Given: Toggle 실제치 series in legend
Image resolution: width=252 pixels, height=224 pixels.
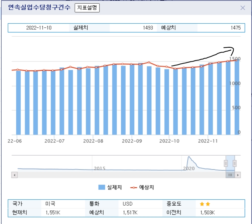Looking at the screenshot, I should 110,187.
